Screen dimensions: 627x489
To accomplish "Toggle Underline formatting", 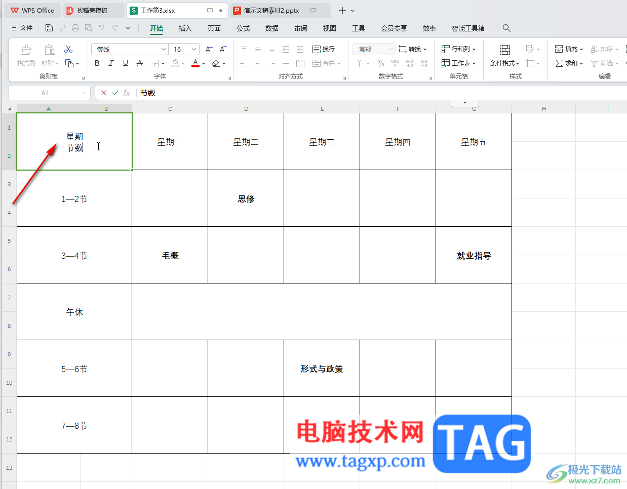I will (x=126, y=63).
